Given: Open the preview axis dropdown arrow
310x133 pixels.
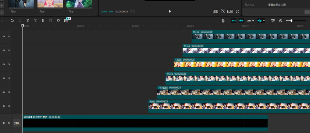Looking at the screenshot, I should tap(264, 21).
